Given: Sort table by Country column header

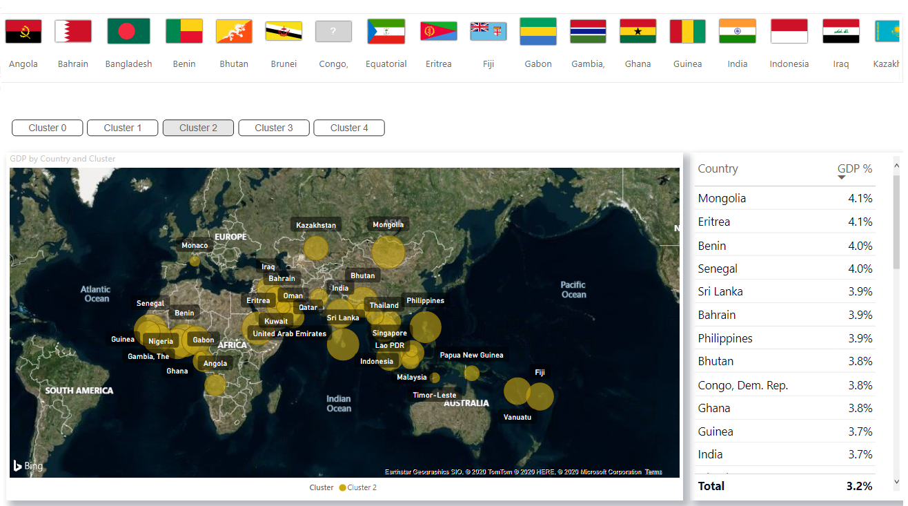Looking at the screenshot, I should (x=718, y=168).
